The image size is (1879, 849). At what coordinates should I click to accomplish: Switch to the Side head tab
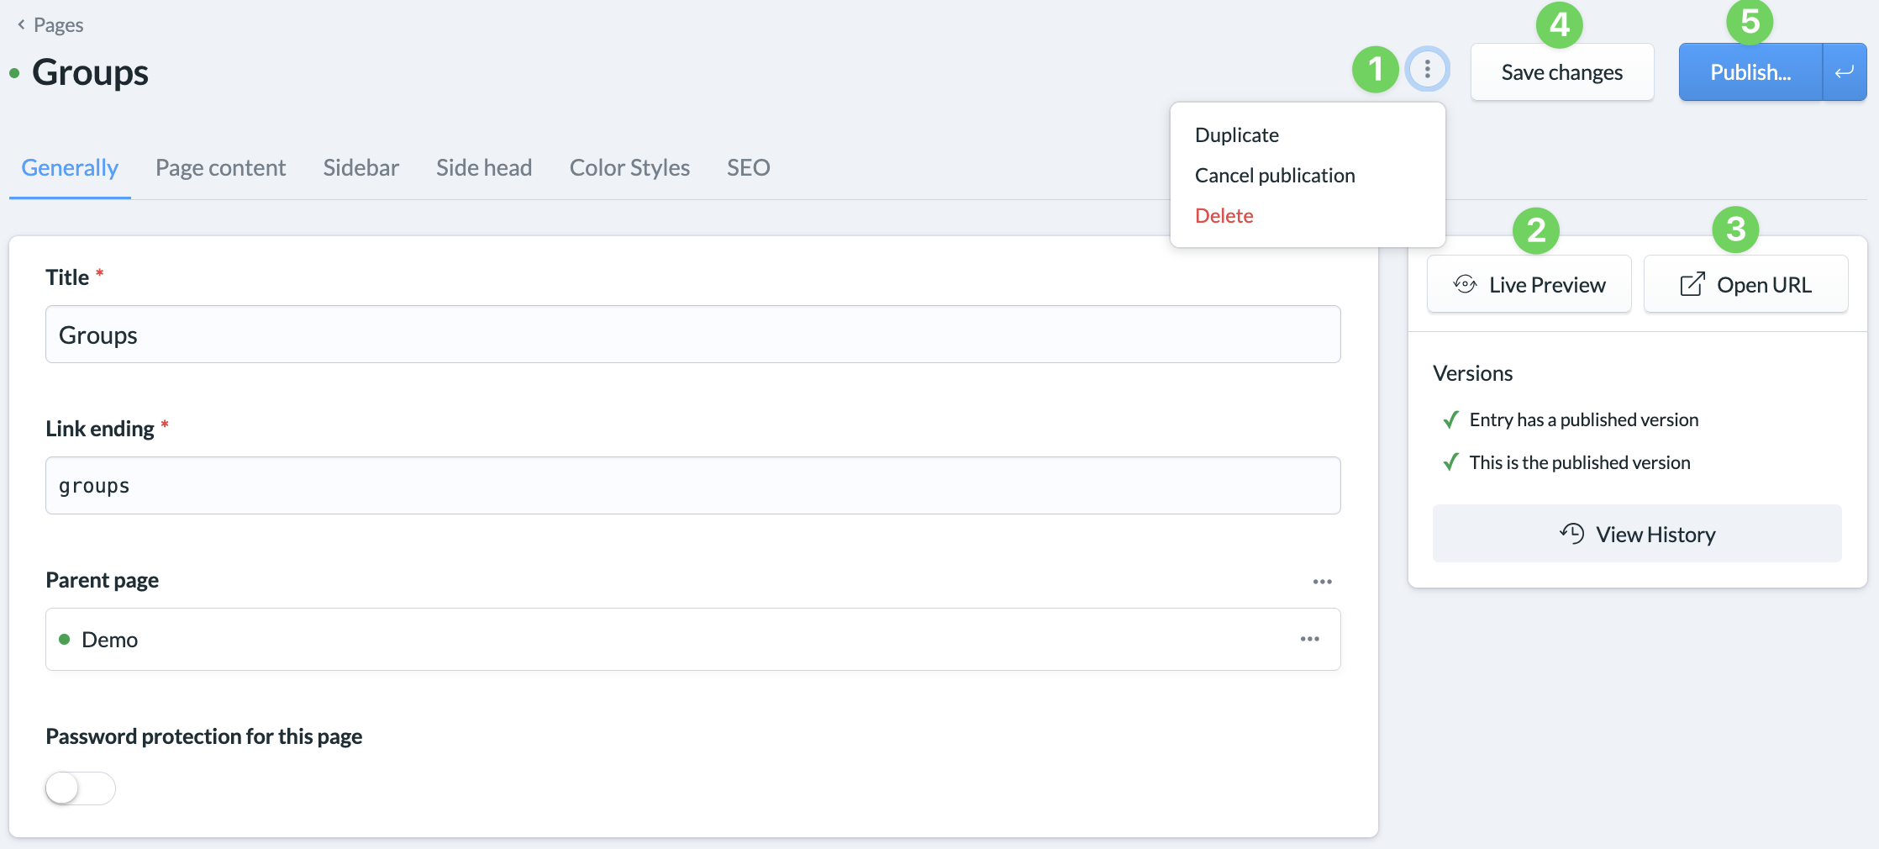484,167
